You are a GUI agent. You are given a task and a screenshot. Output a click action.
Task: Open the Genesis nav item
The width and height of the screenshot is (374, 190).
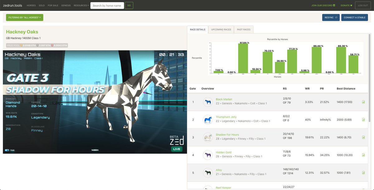(66, 5)
